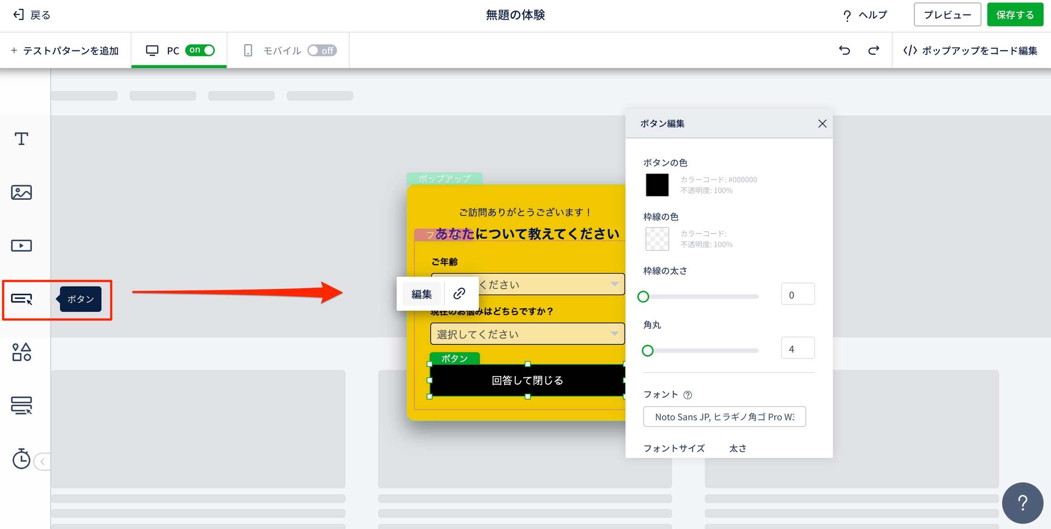The image size is (1051, 529).
Task: Click the プレビュー button
Action: pyautogui.click(x=947, y=15)
